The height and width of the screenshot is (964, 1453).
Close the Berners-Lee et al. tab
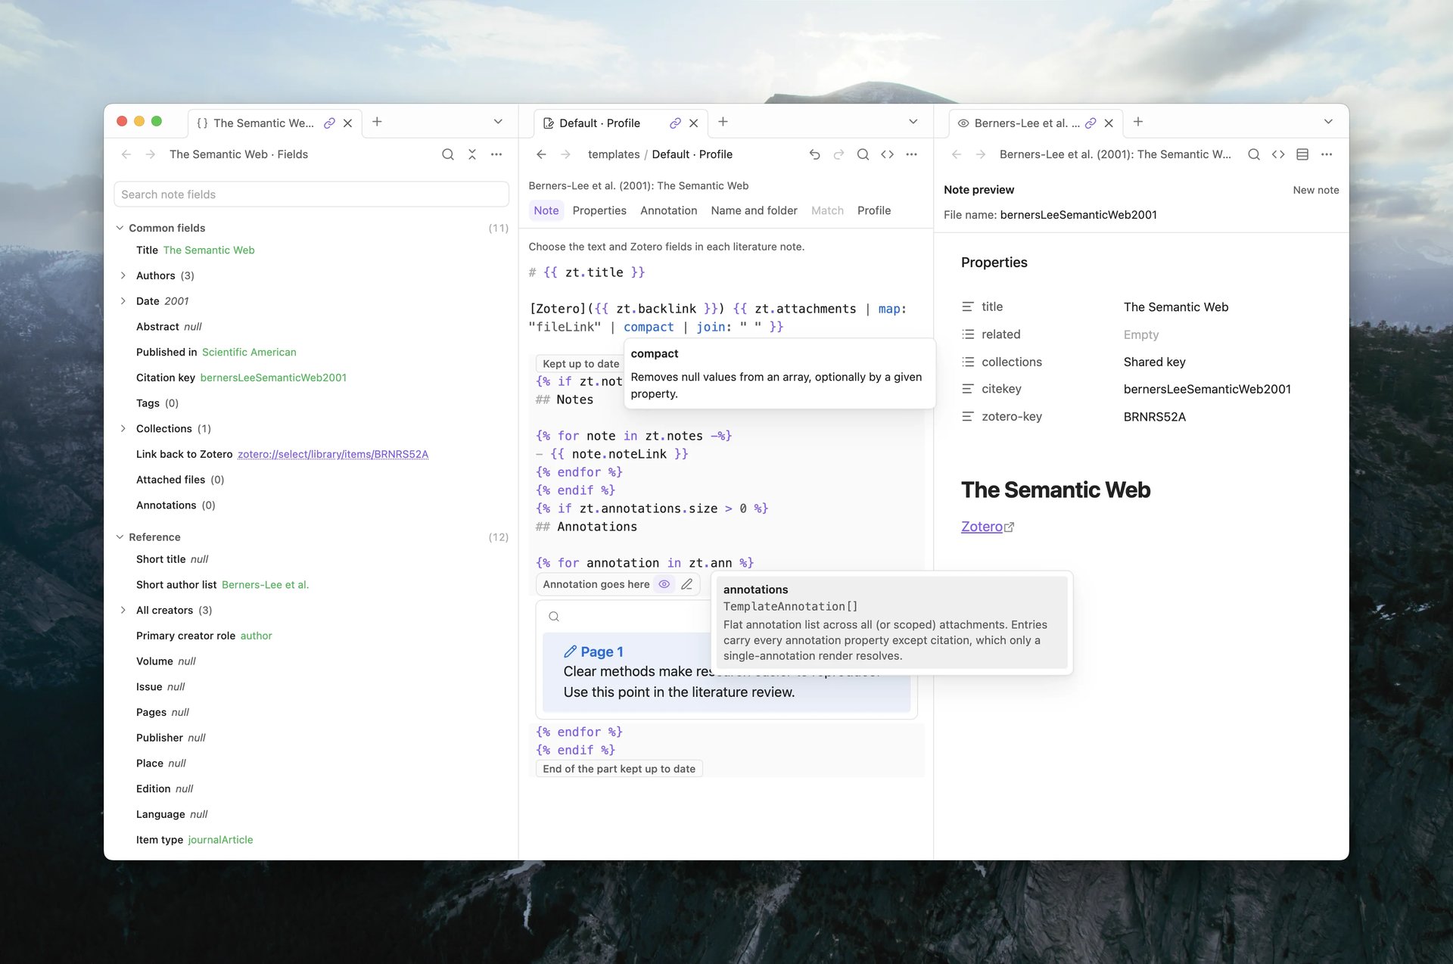pyautogui.click(x=1109, y=123)
